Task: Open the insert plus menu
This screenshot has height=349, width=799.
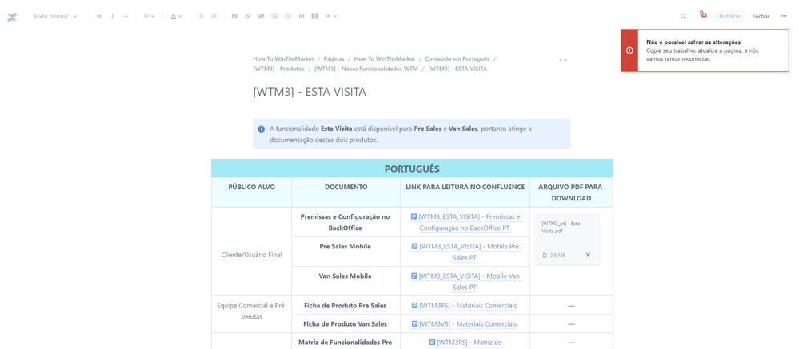Action: (330, 16)
